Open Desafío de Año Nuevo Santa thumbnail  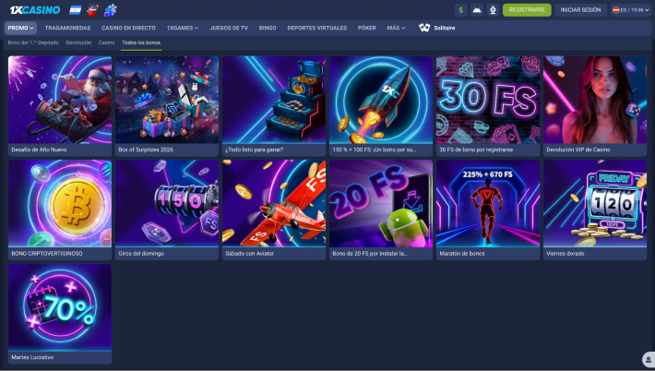(60, 100)
